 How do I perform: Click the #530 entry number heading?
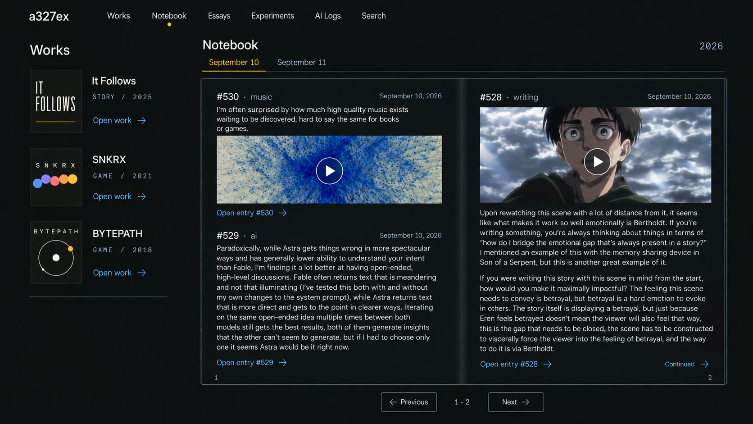click(x=228, y=97)
